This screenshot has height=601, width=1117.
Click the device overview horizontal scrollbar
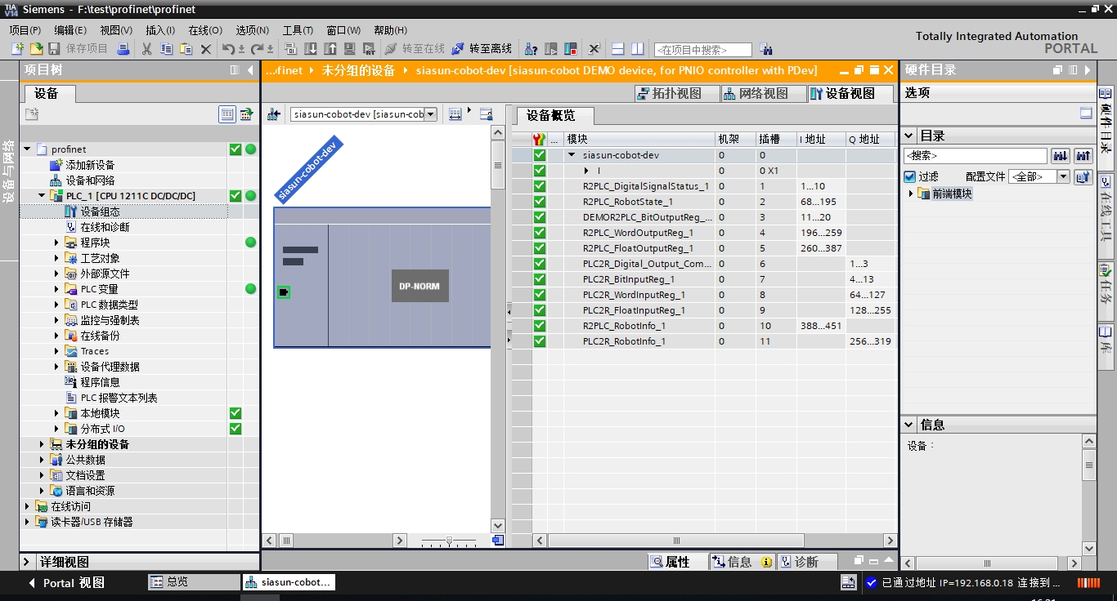coord(675,541)
